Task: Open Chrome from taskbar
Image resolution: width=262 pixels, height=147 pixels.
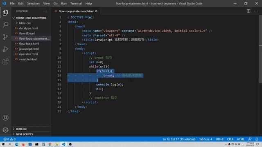Action: (x=50, y=144)
